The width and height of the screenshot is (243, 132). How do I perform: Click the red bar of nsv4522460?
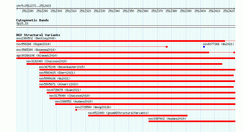tap(138, 116)
